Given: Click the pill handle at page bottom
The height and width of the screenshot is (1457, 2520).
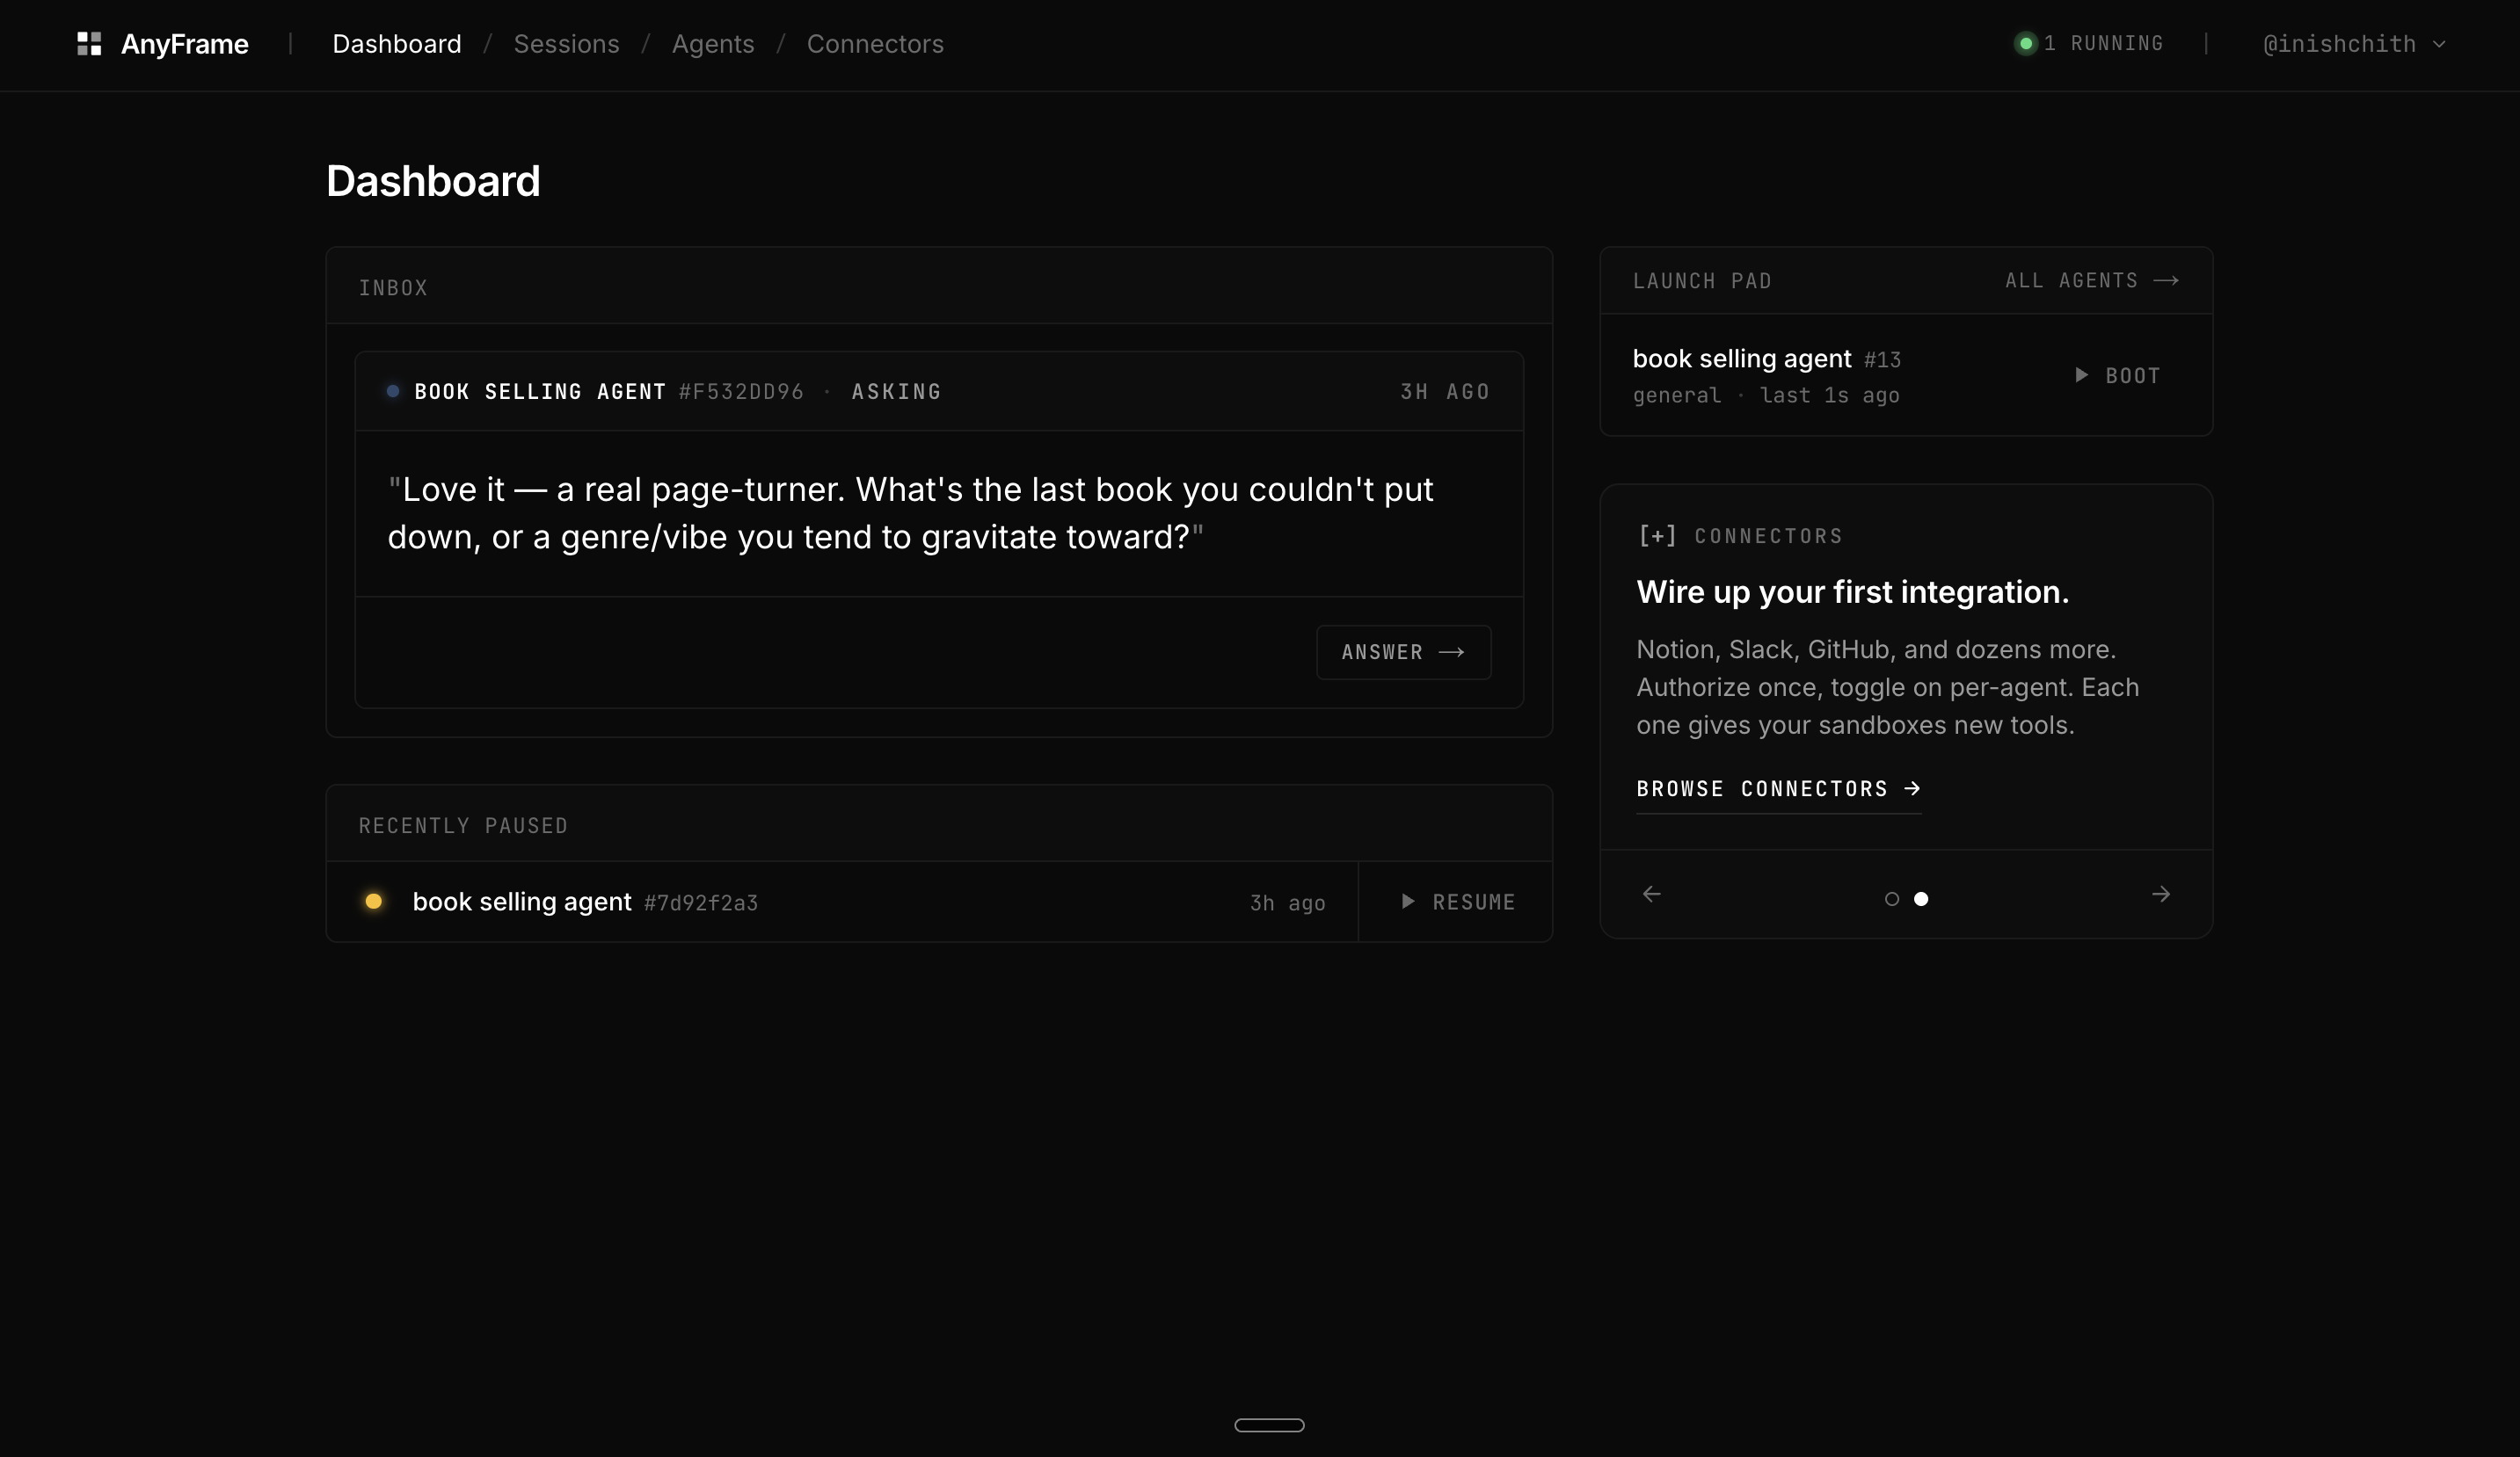Looking at the screenshot, I should tap(1269, 1425).
